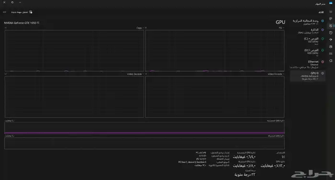Click the shared GPU memory usage graph

coord(145,143)
